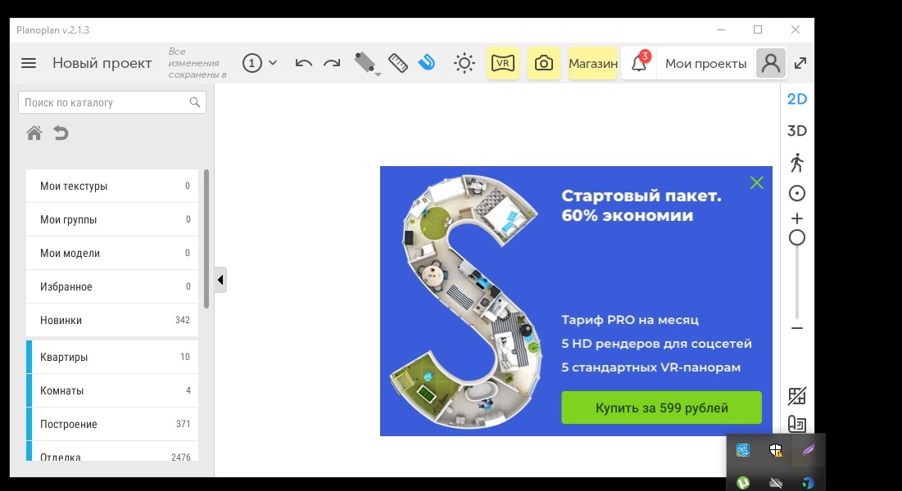This screenshot has width=902, height=491.
Task: Toggle the magnet snapping tool
Action: pos(427,62)
